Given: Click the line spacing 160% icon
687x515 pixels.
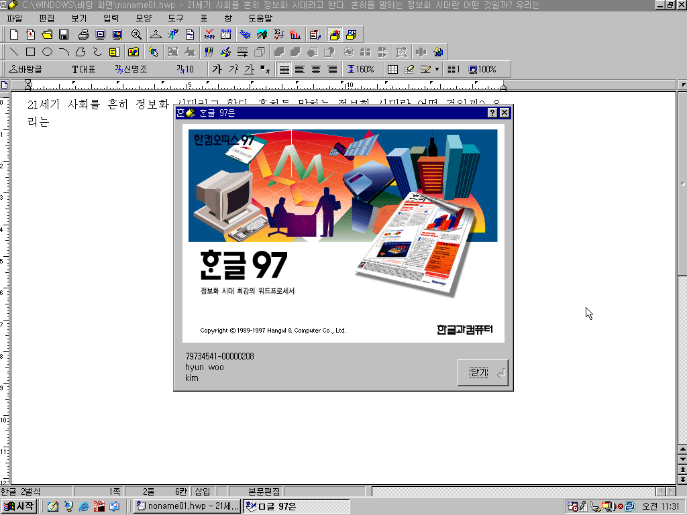Looking at the screenshot, I should [x=360, y=69].
